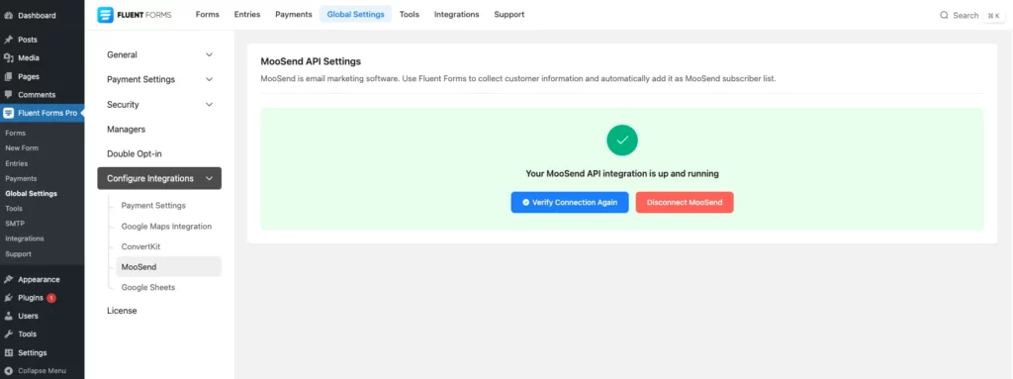Open Forms submenu in WordPress sidebar
Viewport: 1013px width, 379px height.
click(16, 134)
